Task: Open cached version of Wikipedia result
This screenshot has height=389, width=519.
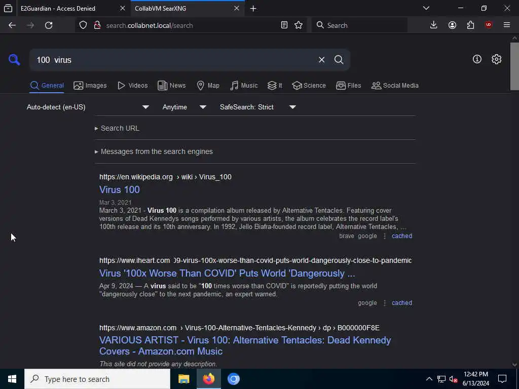Action: click(402, 236)
